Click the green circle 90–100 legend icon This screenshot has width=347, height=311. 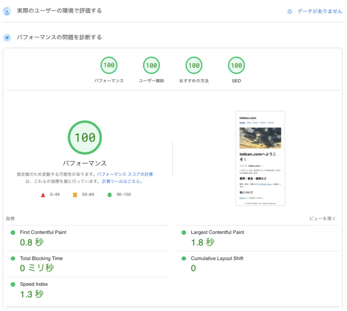click(110, 195)
